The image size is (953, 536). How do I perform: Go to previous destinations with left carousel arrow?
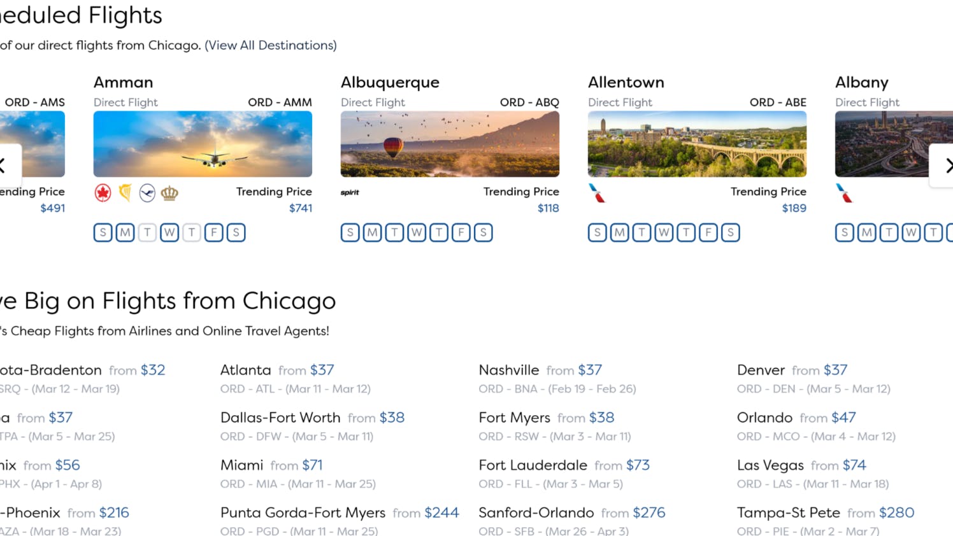(8, 166)
